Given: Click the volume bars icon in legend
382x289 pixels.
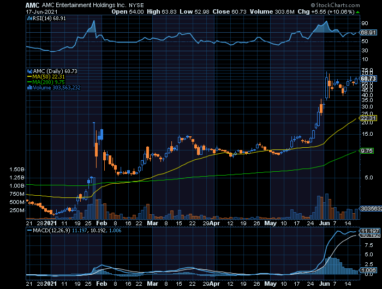Looking at the screenshot, I should [x=29, y=88].
